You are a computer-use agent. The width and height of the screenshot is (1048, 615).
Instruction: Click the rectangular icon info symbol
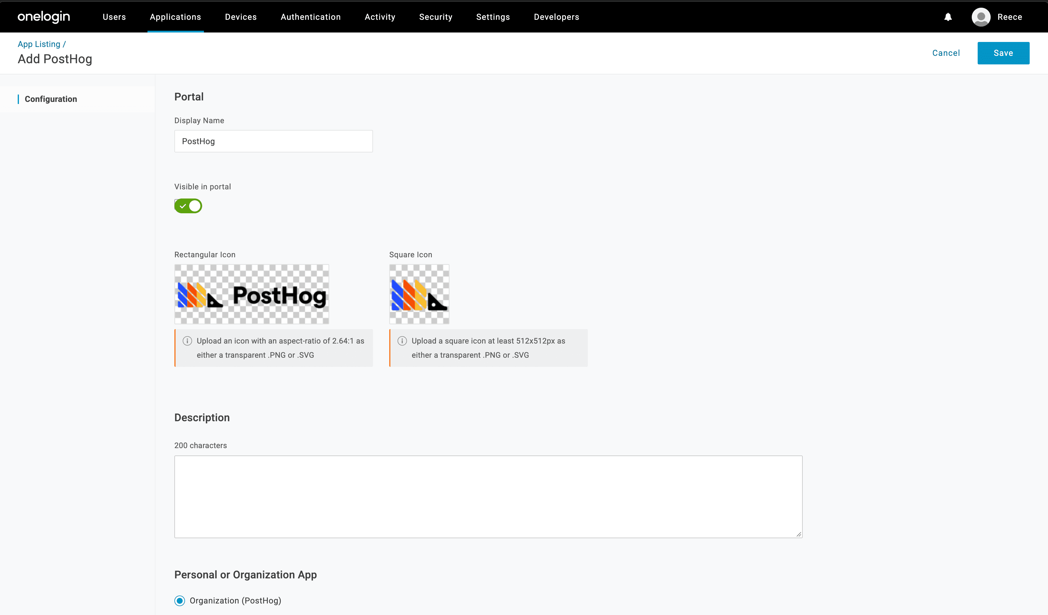(x=187, y=341)
